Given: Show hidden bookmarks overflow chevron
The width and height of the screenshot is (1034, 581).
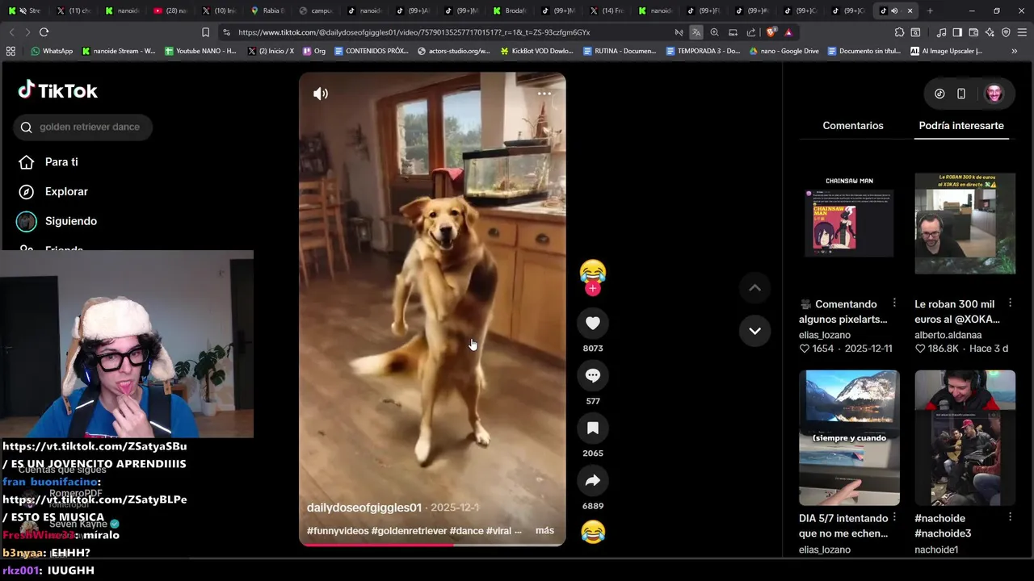Looking at the screenshot, I should point(1014,51).
